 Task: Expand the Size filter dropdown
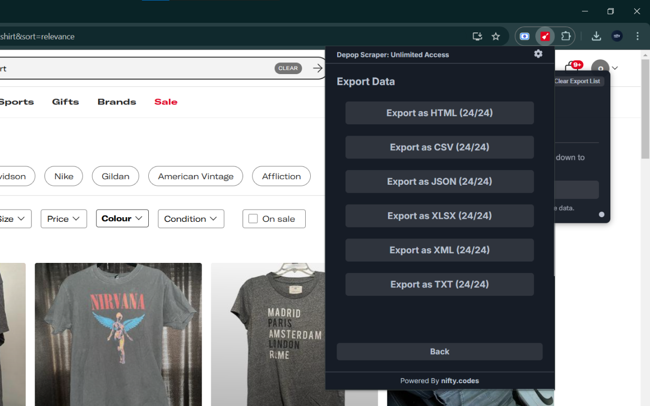point(14,219)
